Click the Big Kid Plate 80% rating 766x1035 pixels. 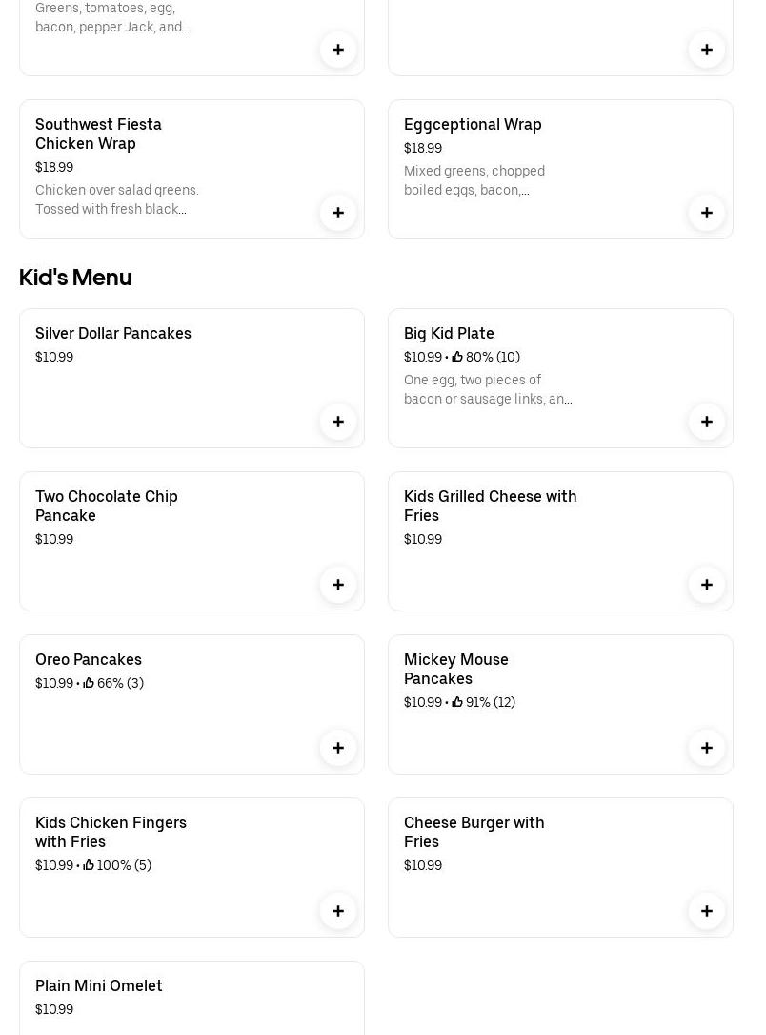pyautogui.click(x=487, y=357)
